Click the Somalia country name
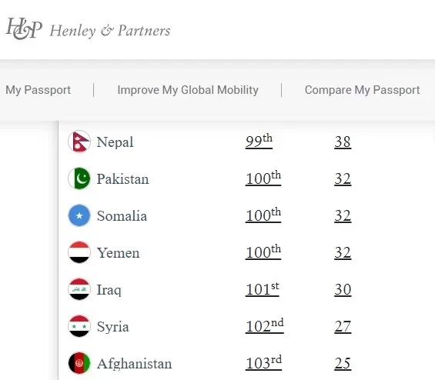This screenshot has height=380, width=435. coord(122,216)
